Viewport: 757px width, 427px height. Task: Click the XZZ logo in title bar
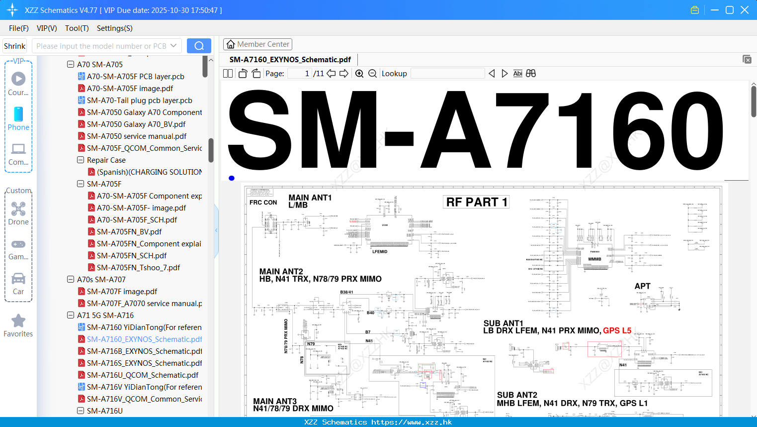point(12,10)
